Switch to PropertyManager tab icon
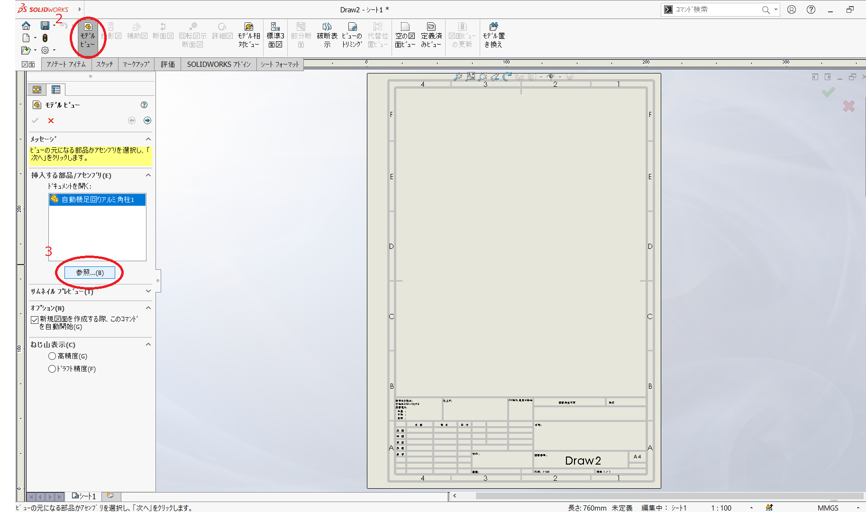Screen dimensions: 866x512 click(x=56, y=90)
